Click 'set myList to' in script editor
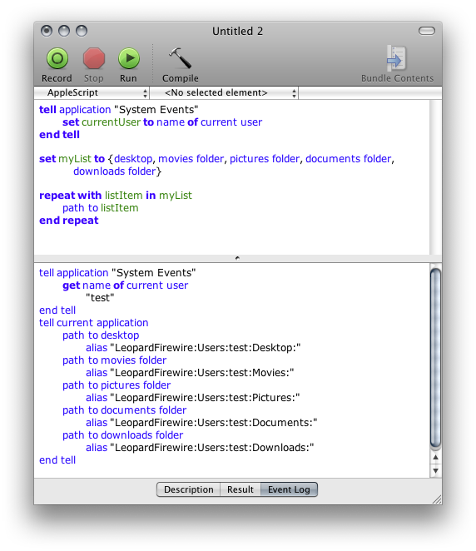The height and width of the screenshot is (551, 476). click(x=72, y=159)
